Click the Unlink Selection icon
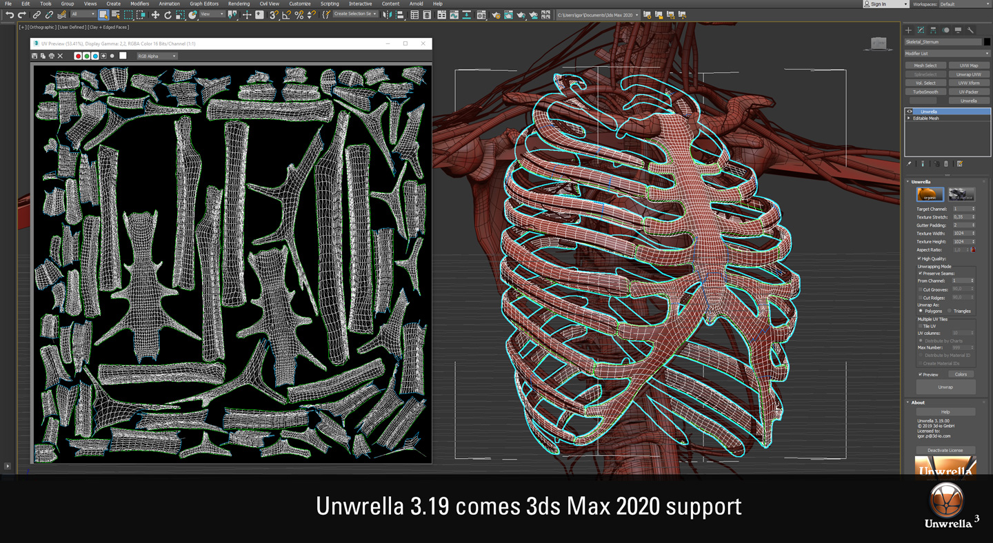Screen dimensions: 993x543 (49, 14)
